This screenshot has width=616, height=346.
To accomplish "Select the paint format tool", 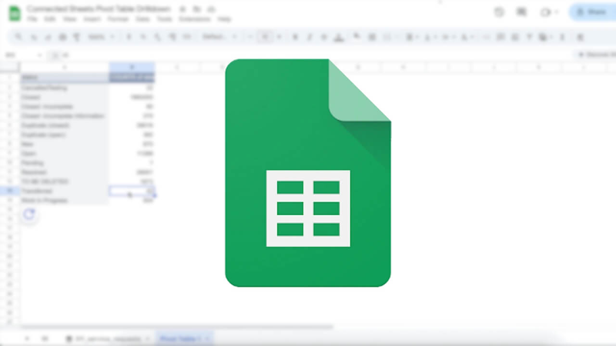I will (x=77, y=37).
